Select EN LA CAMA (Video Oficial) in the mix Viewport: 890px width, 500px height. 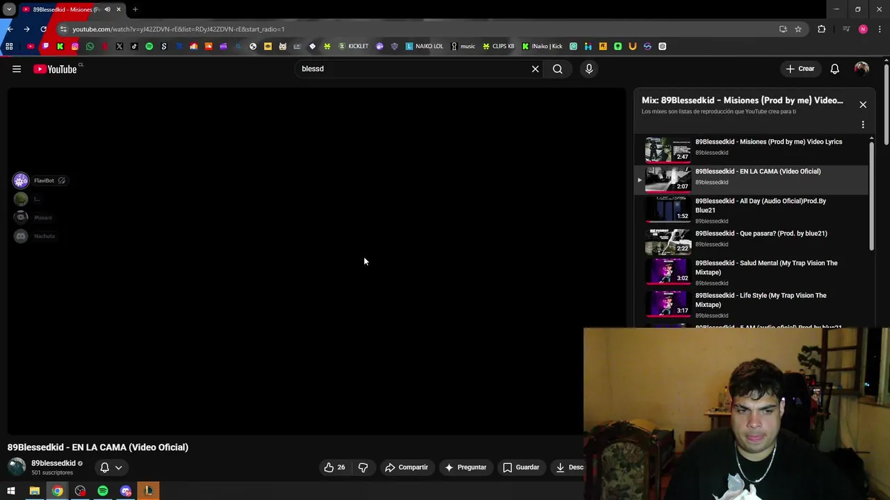coord(752,179)
